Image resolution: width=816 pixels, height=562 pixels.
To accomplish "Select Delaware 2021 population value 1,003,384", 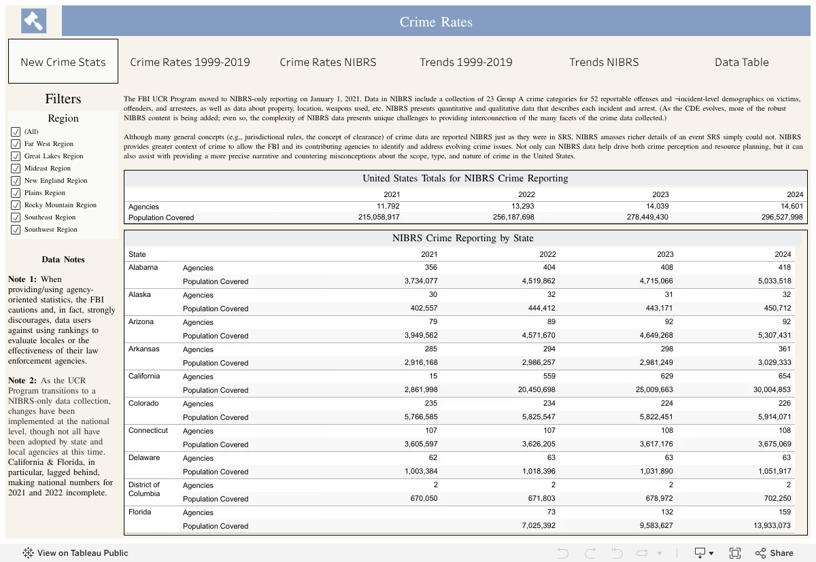I will click(x=422, y=472).
